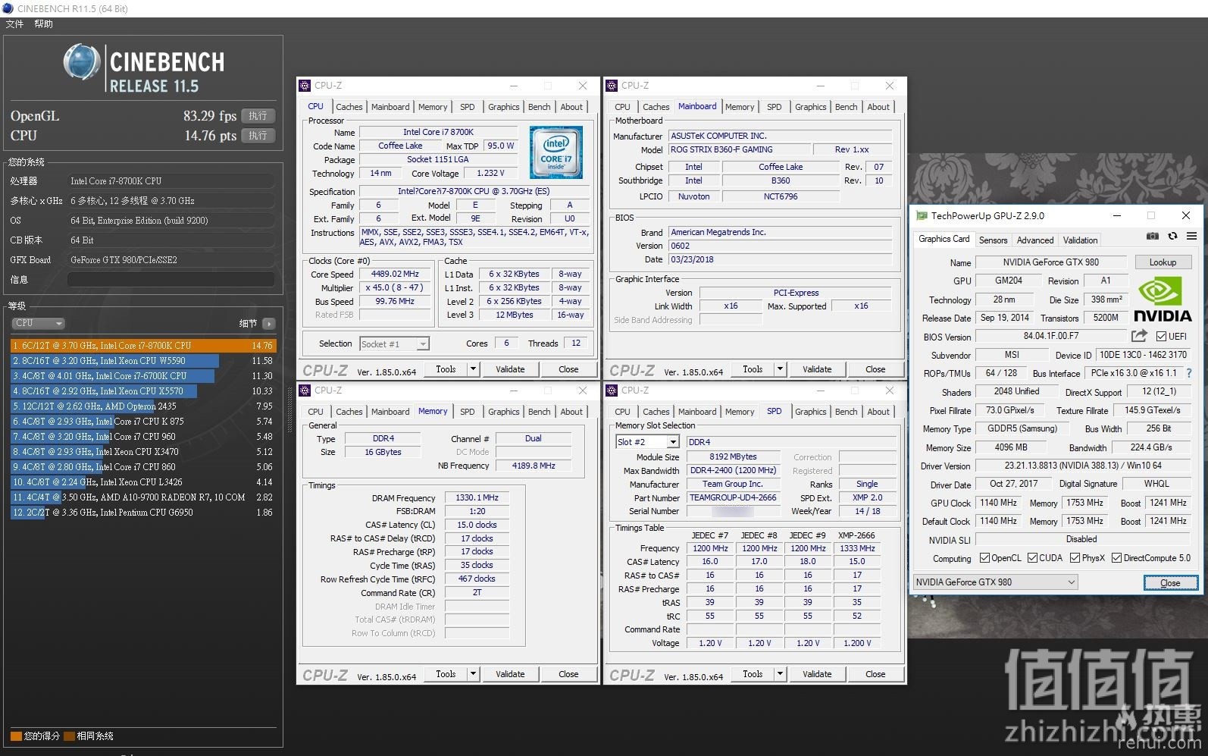Image resolution: width=1208 pixels, height=756 pixels.
Task: Click CPU-Z app icon in Memory window title
Action: point(305,391)
